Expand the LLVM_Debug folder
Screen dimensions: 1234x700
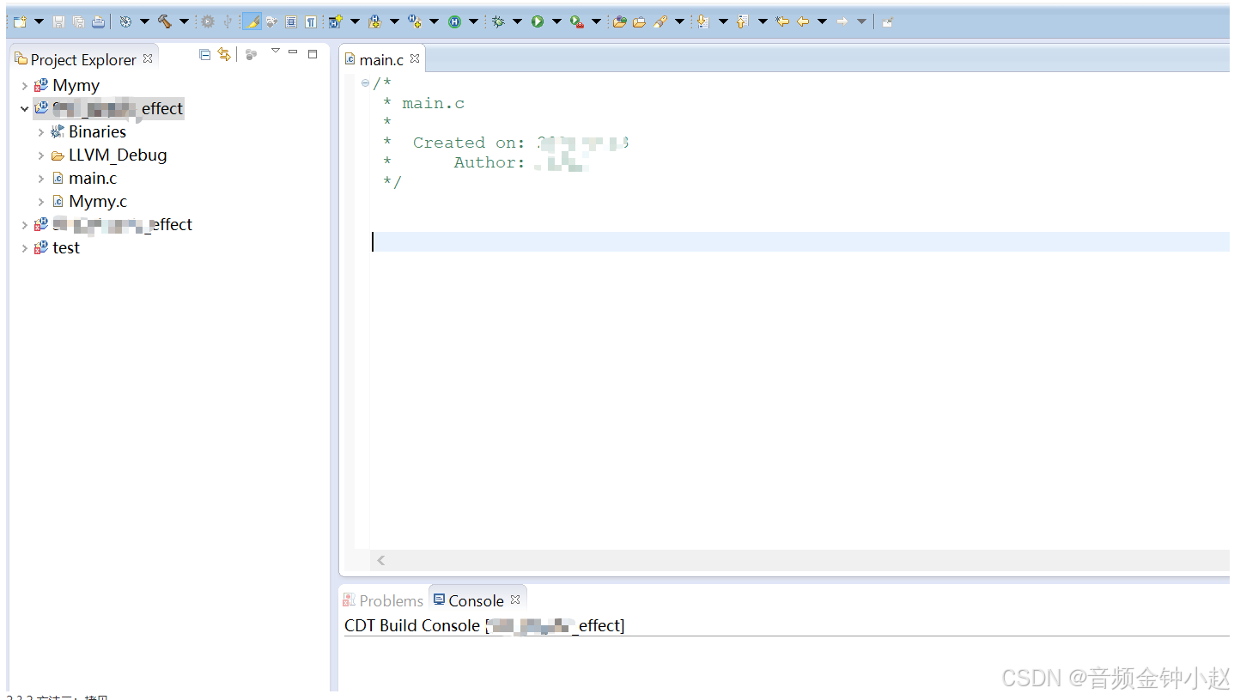click(40, 155)
